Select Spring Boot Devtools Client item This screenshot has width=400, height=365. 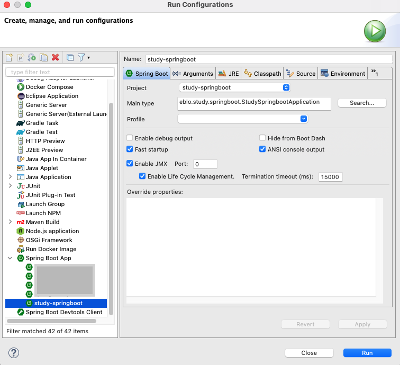pos(60,312)
